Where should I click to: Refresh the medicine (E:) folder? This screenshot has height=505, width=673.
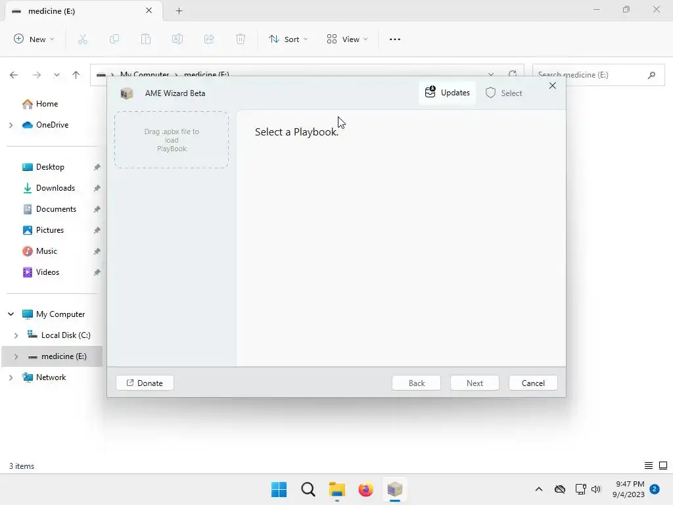[513, 74]
